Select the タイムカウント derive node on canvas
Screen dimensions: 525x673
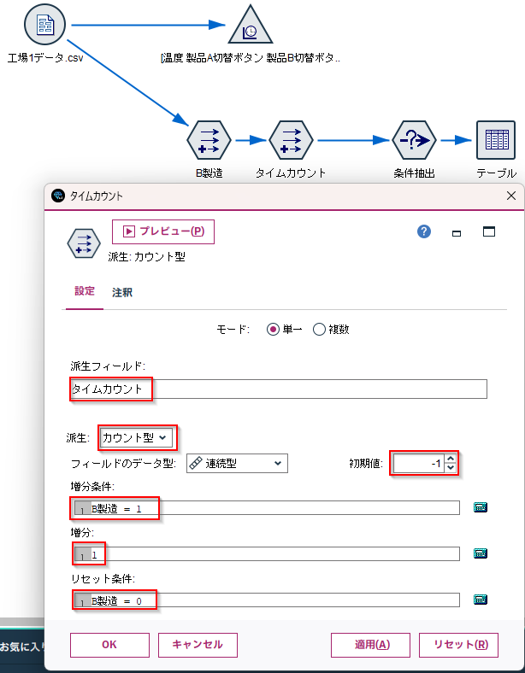tap(291, 140)
